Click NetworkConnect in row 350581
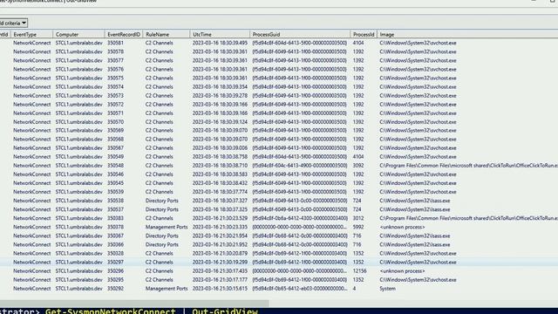 coord(31,43)
